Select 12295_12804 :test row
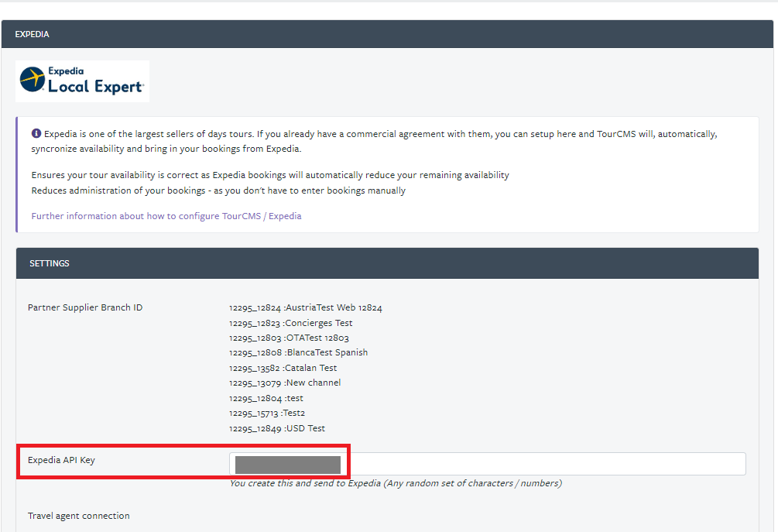 [266, 399]
